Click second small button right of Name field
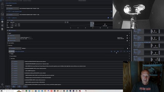The width and height of the screenshot is (164, 92). [68, 22]
